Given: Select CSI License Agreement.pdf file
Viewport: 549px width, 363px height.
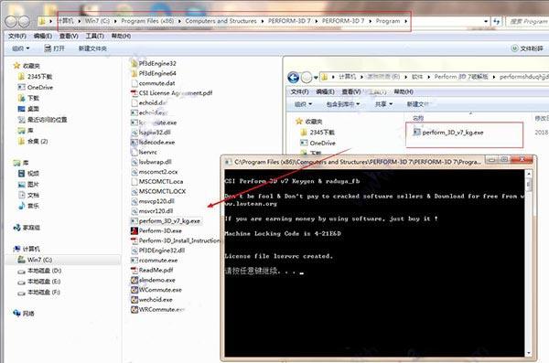Looking at the screenshot, I should coord(172,93).
